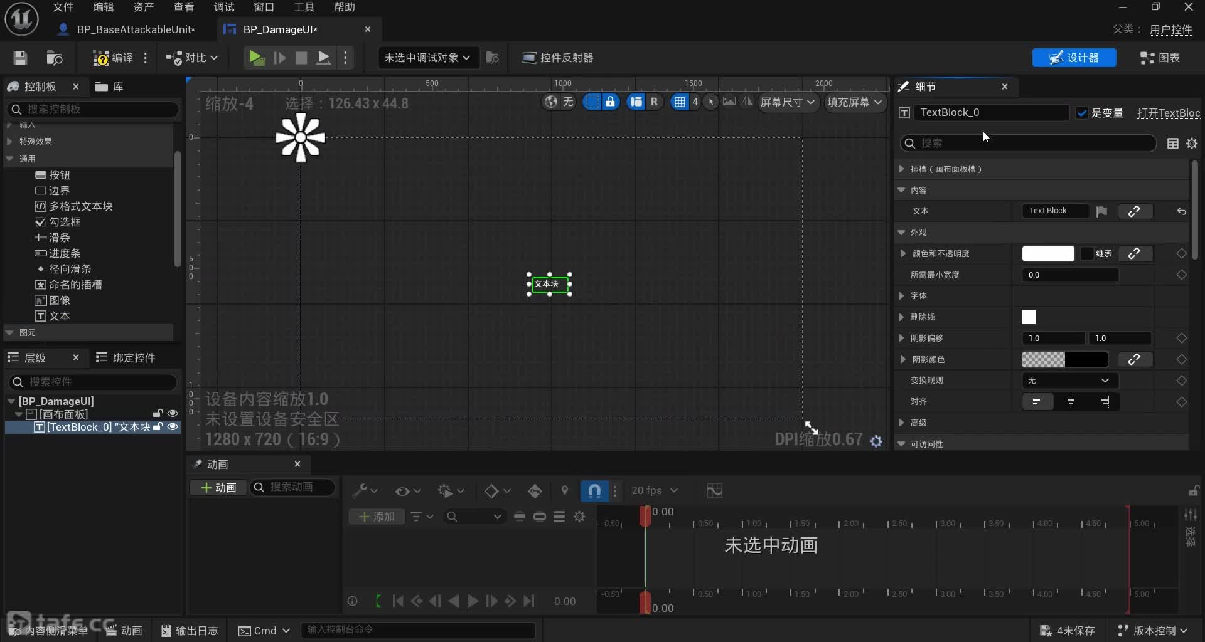Viewport: 1205px width, 642px height.
Task: Open the Window (窗口) menu
Action: 264,7
